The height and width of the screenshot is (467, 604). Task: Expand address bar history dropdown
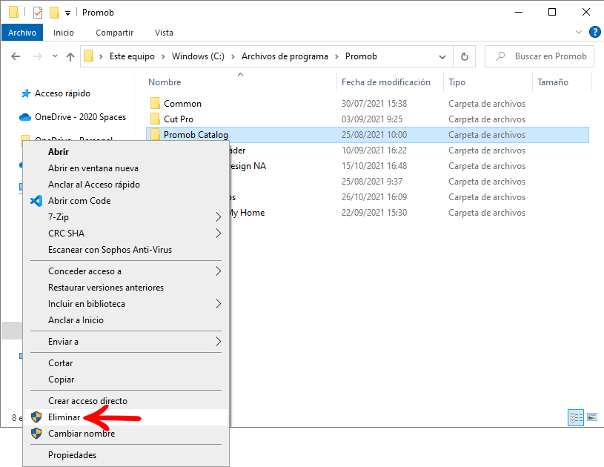pos(442,56)
